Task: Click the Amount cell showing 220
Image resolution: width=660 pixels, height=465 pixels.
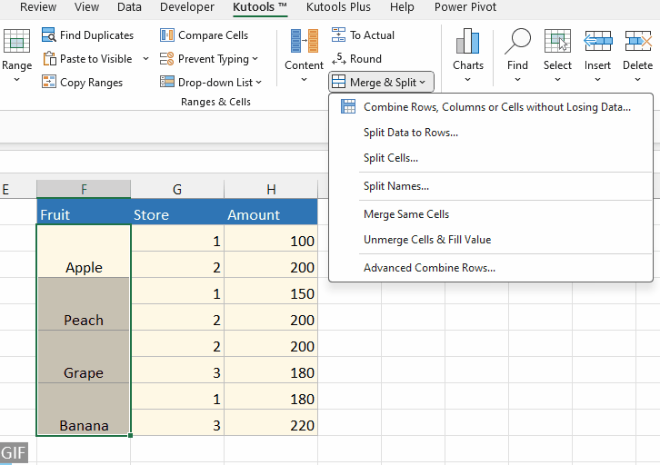Action: [x=271, y=422]
